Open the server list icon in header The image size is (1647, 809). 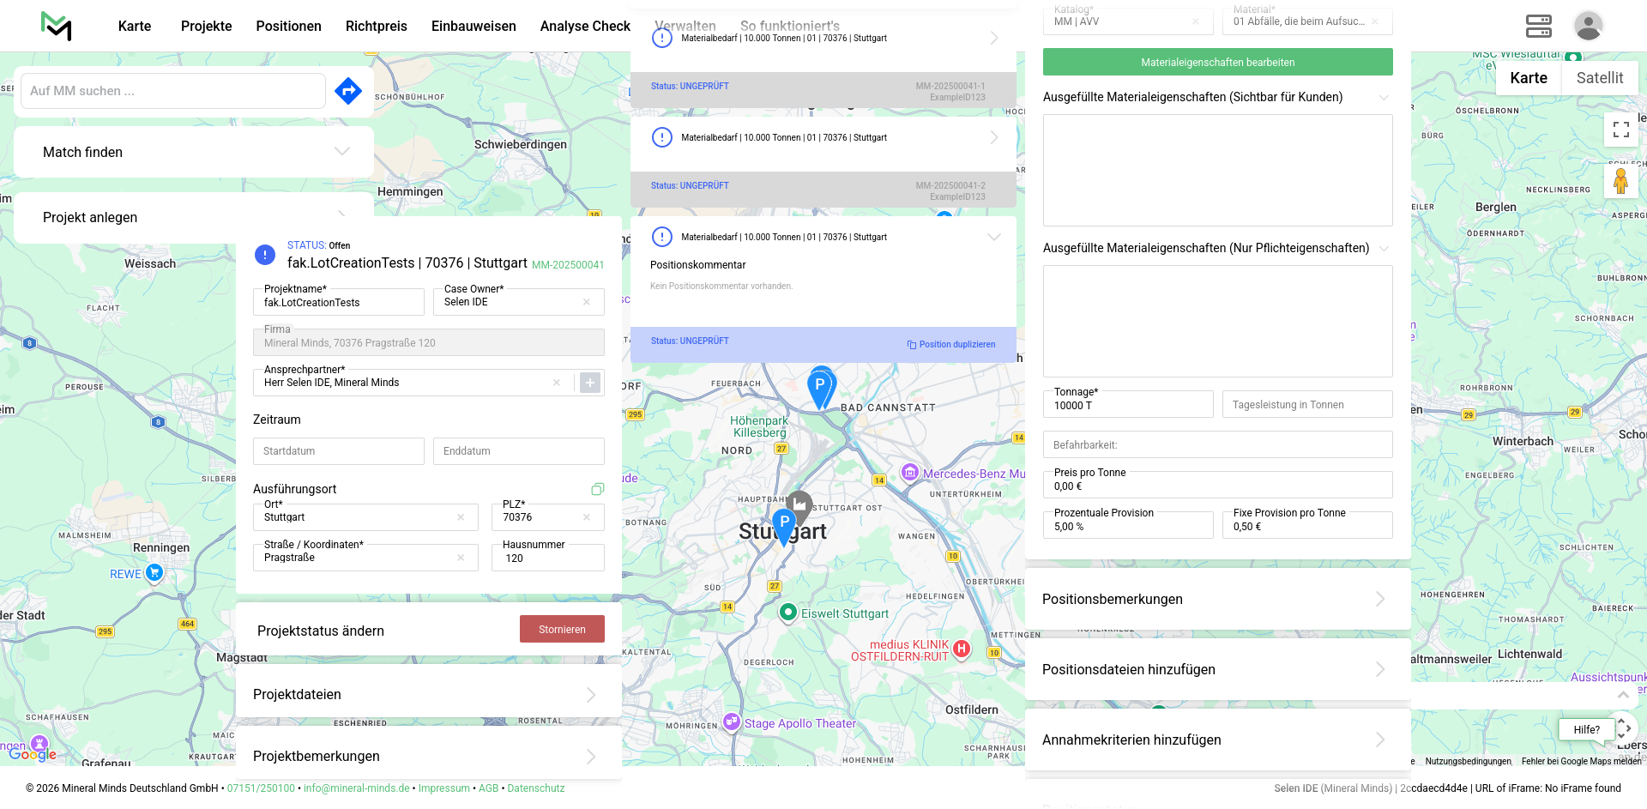tap(1538, 26)
